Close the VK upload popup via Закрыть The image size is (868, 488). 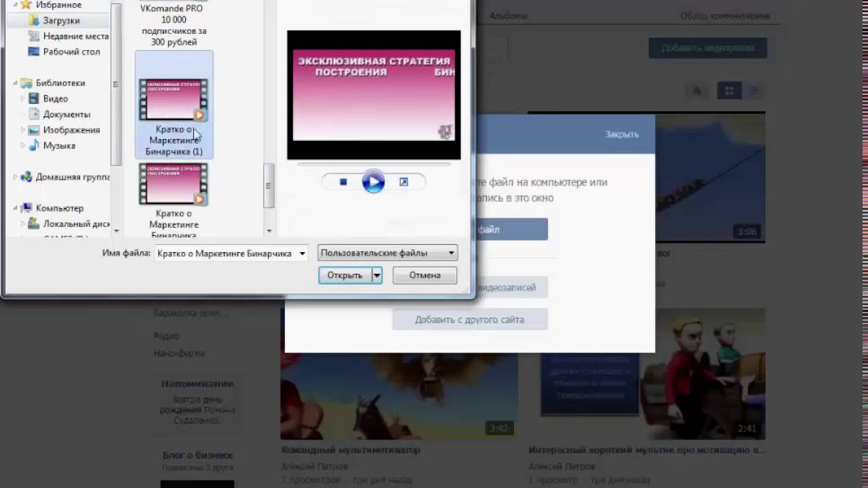[x=622, y=134]
